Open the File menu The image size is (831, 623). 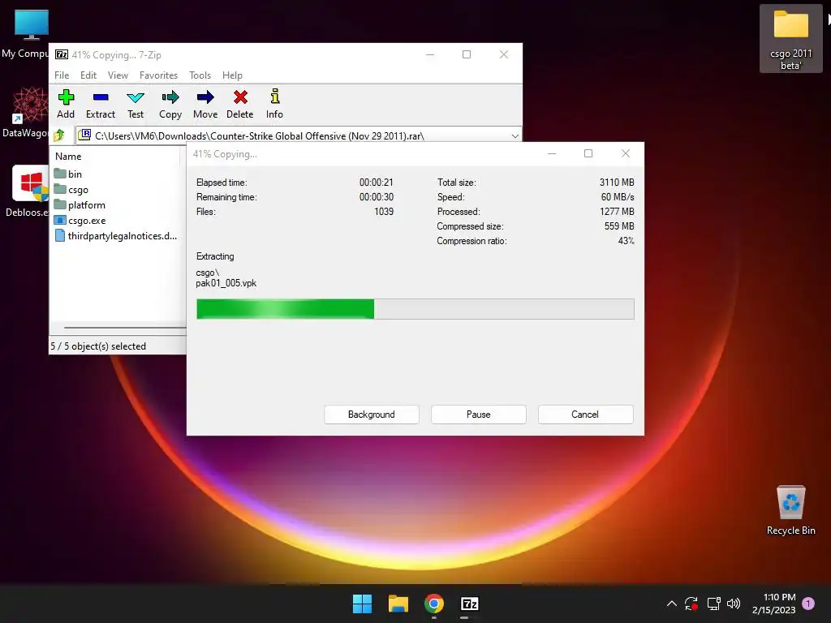click(x=62, y=75)
